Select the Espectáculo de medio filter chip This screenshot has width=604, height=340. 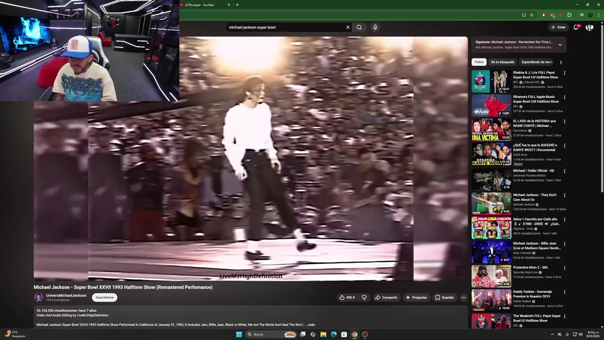coord(537,62)
